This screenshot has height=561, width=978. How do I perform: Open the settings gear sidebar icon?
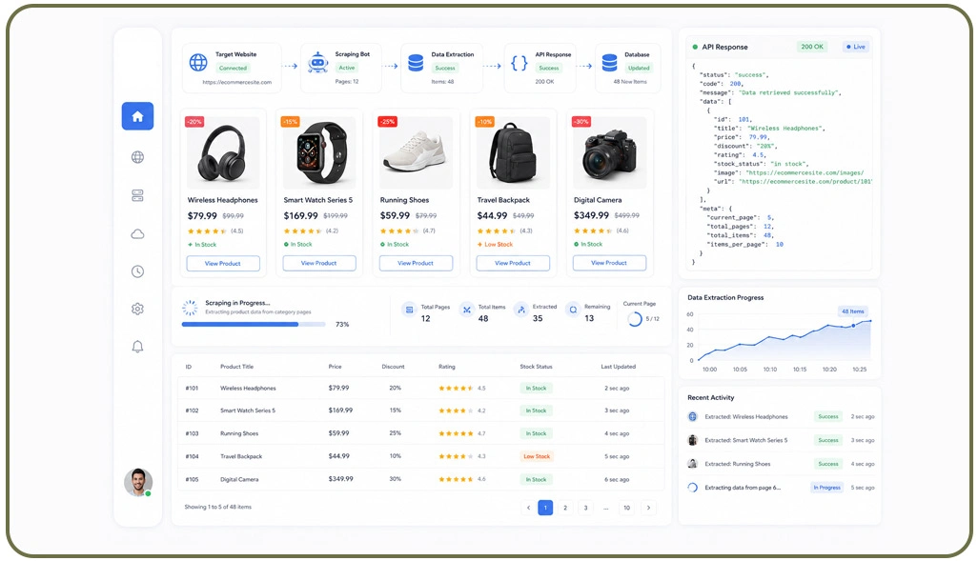click(x=138, y=309)
